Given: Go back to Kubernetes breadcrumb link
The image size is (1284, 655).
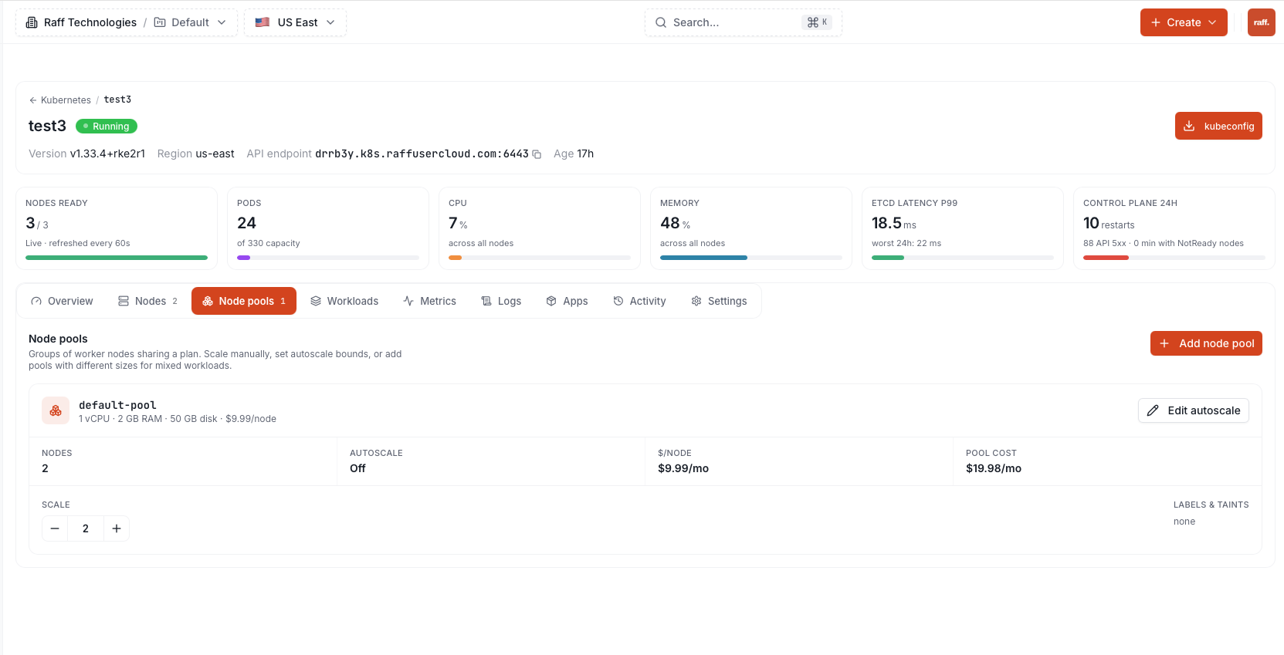Looking at the screenshot, I should [x=66, y=100].
